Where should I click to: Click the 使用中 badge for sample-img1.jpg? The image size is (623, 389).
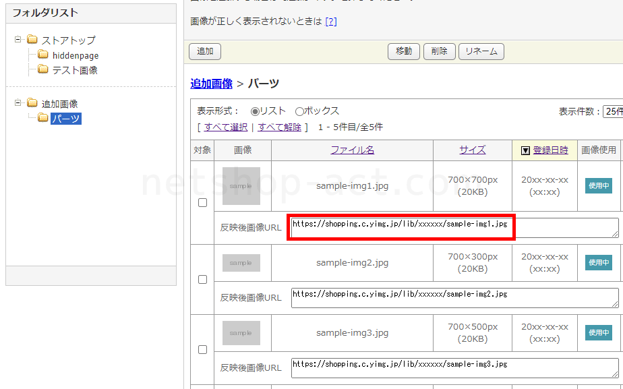pos(598,185)
